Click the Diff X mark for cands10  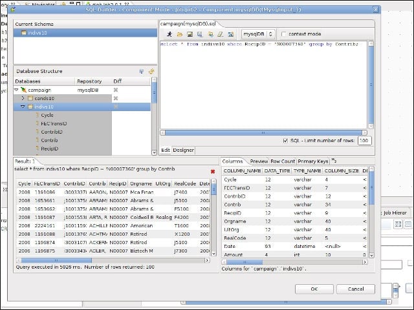click(115, 98)
